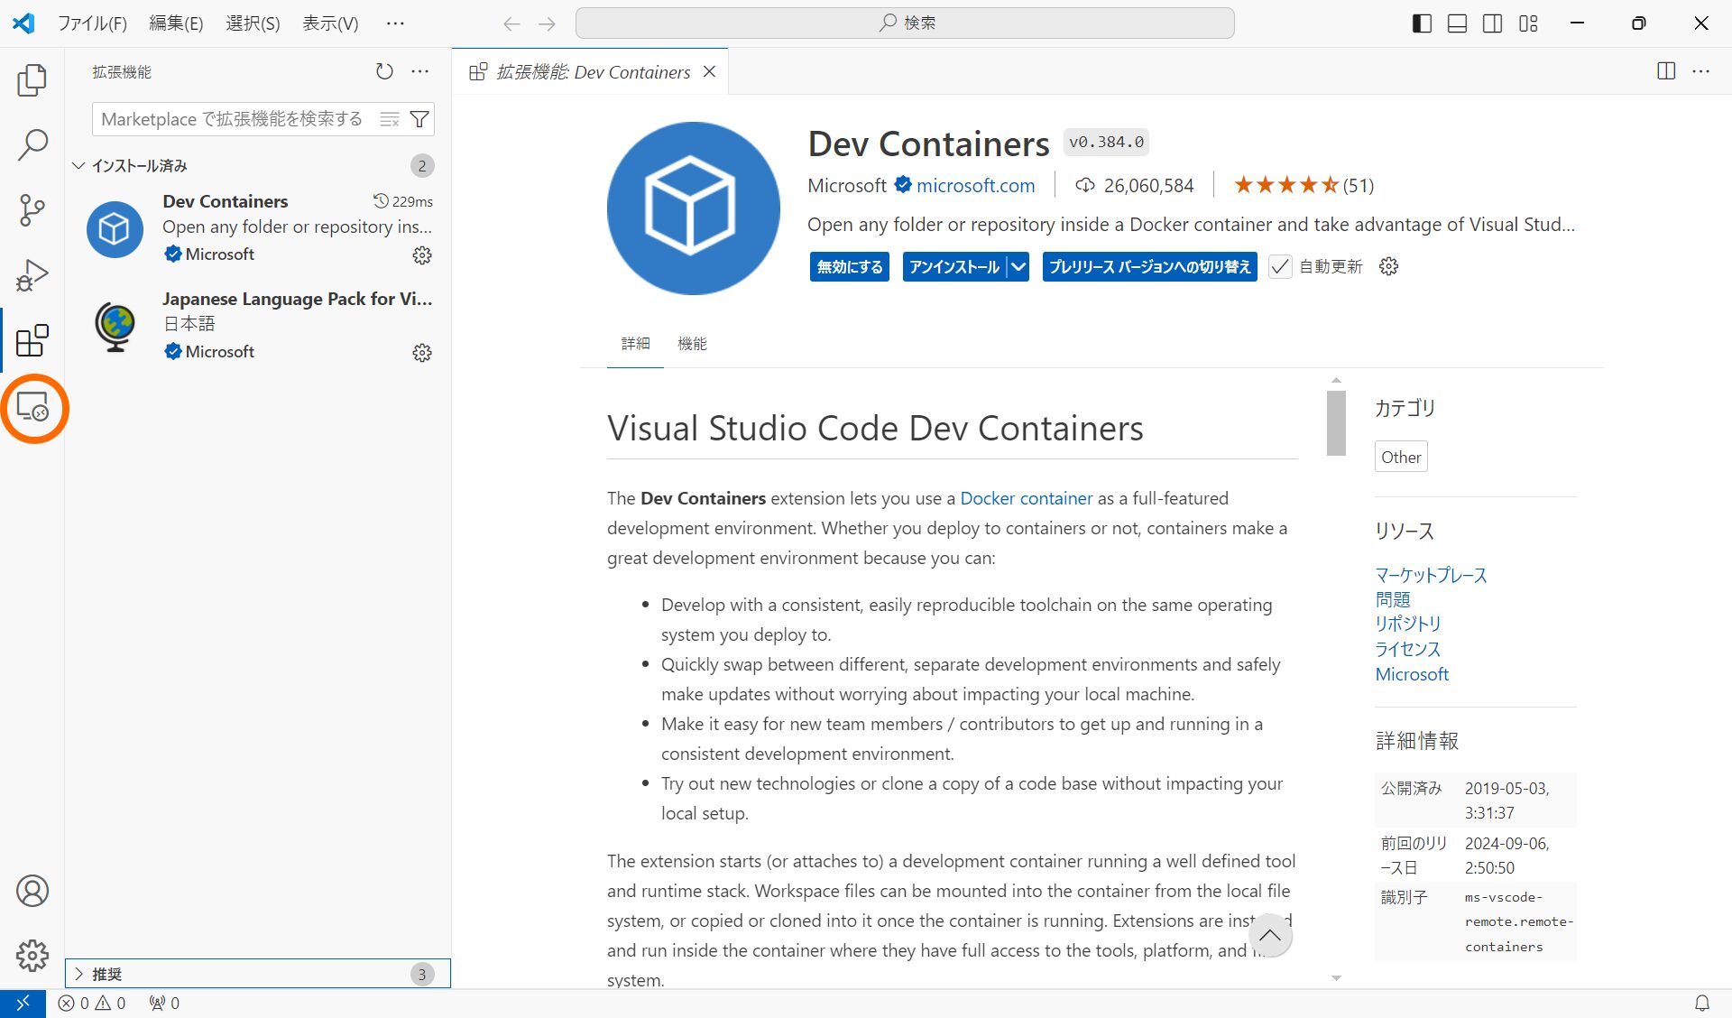
Task: Click the remote window status bar indicator
Action: [23, 1003]
